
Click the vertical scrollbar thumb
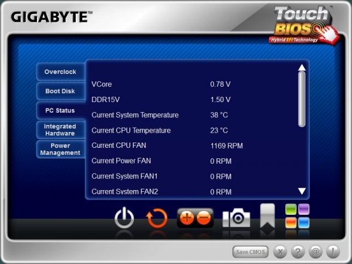pos(302,100)
